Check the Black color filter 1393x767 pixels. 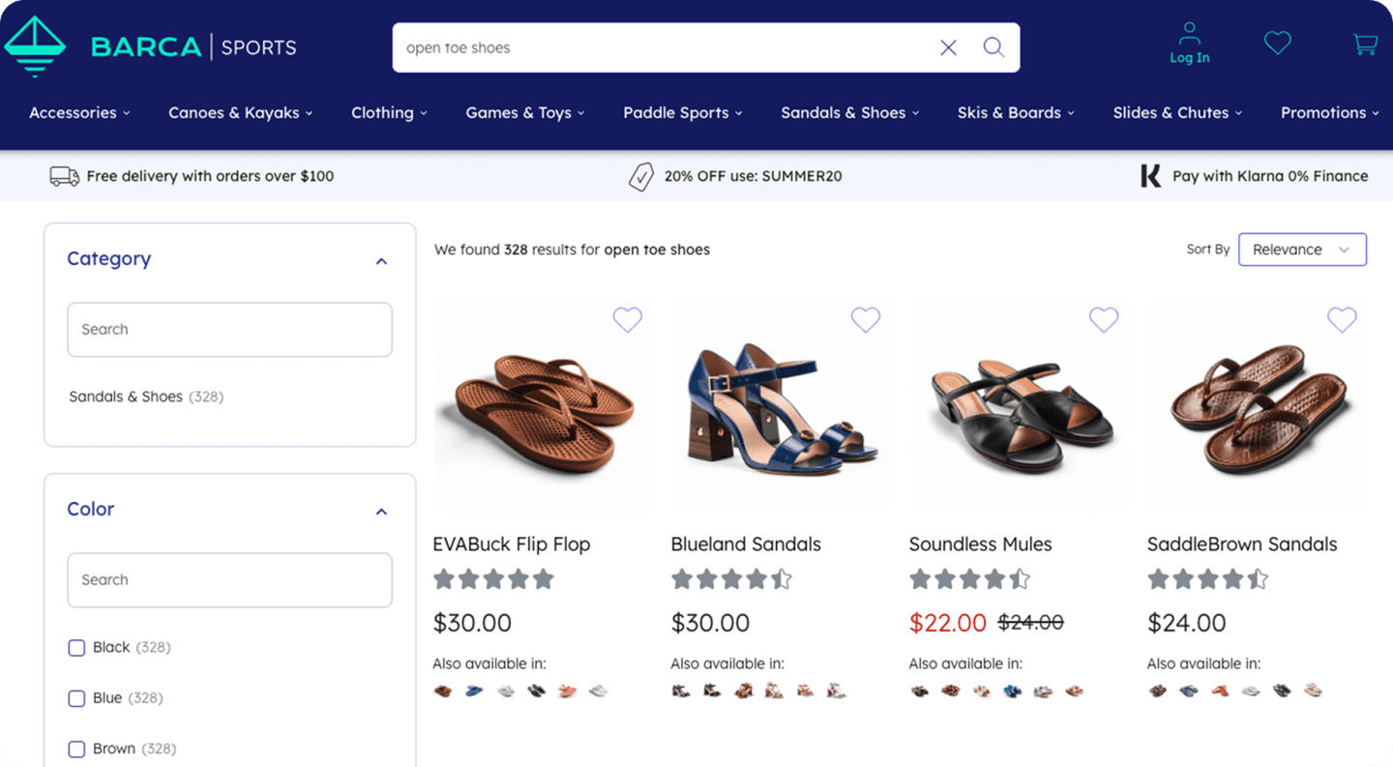tap(76, 648)
